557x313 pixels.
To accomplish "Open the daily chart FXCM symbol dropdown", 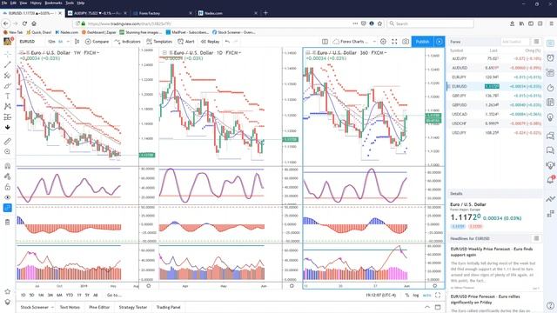I will click(233, 52).
